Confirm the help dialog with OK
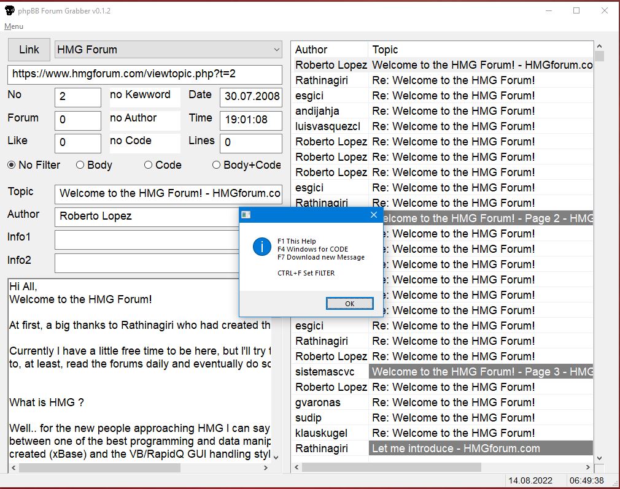620x489 pixels. pyautogui.click(x=349, y=304)
